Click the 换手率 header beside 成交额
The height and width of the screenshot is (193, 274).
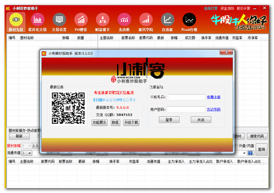pos(206,38)
